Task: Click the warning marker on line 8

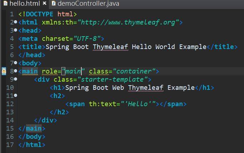Action: (x=4, y=71)
